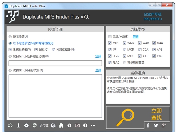The height and width of the screenshot is (132, 176).
Task: Click 选择 link beside drive scan option
Action: [98, 57]
